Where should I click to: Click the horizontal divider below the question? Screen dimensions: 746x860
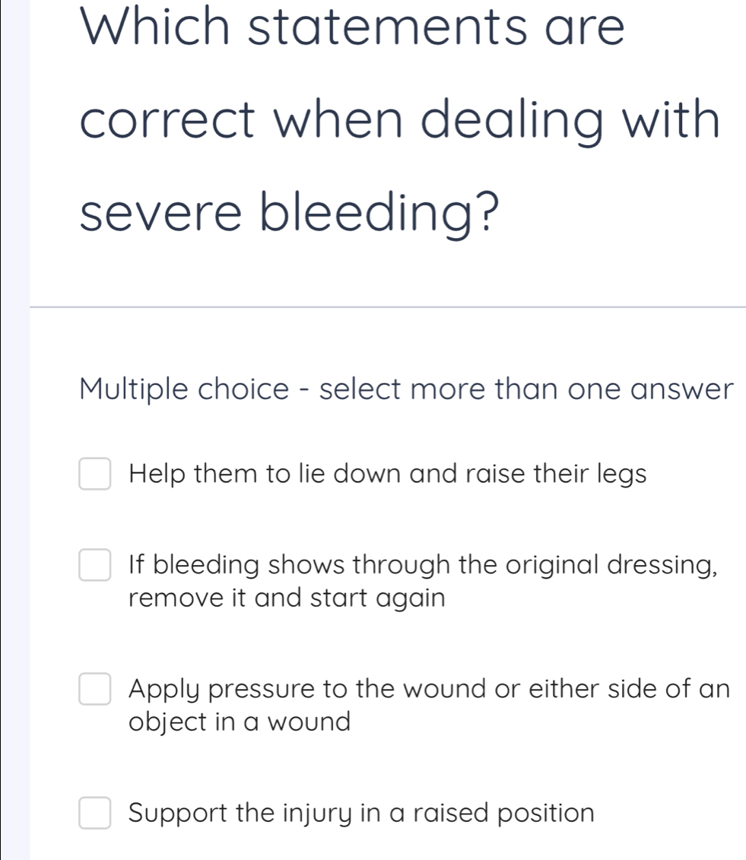tap(388, 307)
